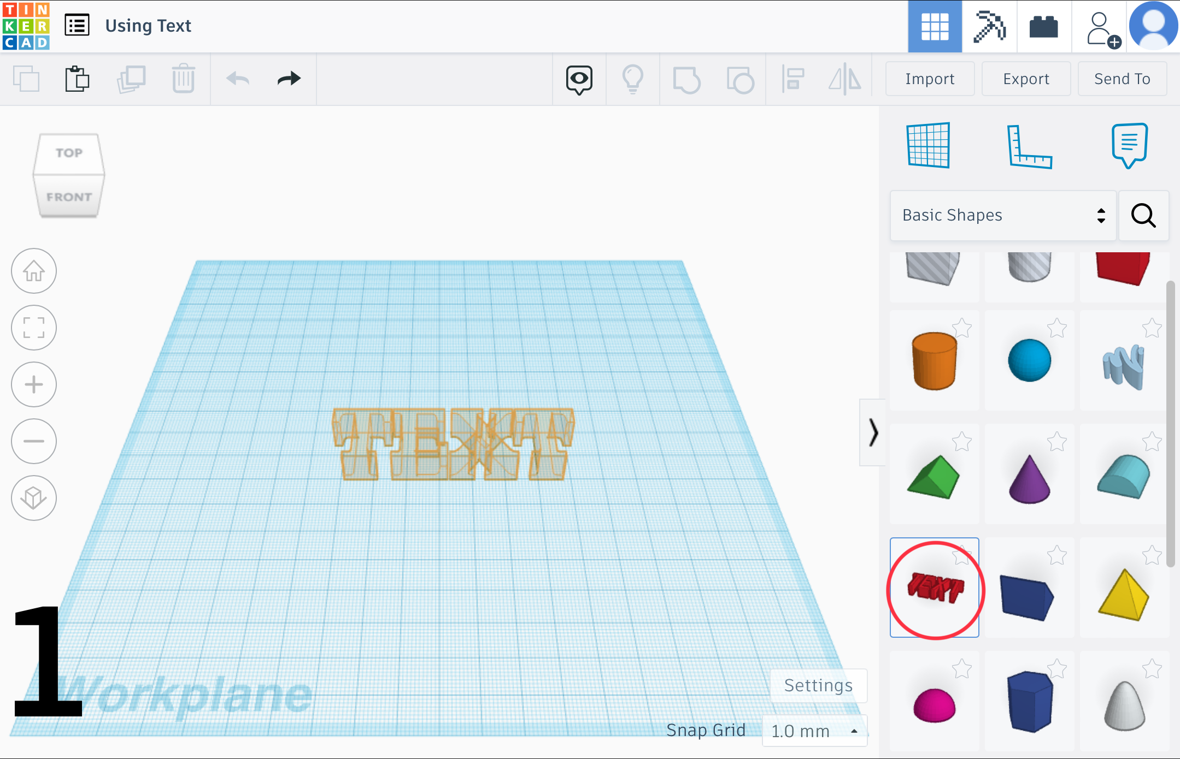Toggle the tips lightbulb

pos(632,79)
